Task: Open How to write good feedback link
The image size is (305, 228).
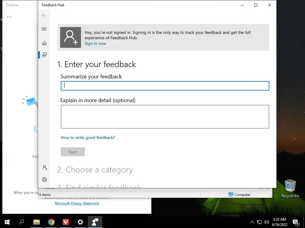Action: (x=88, y=137)
